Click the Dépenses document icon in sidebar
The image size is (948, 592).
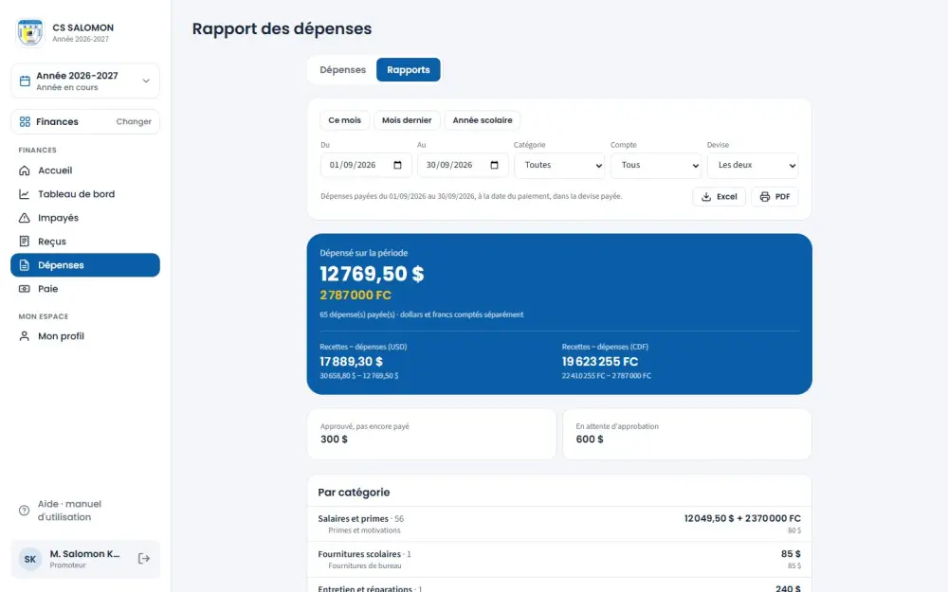point(25,265)
